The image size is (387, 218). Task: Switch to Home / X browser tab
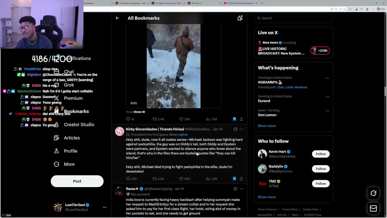204,3
